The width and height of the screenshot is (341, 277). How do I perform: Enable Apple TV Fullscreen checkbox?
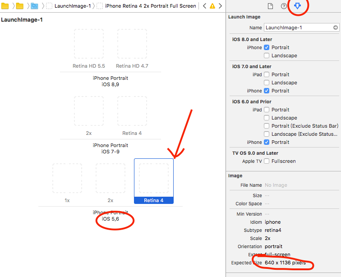[267, 161]
